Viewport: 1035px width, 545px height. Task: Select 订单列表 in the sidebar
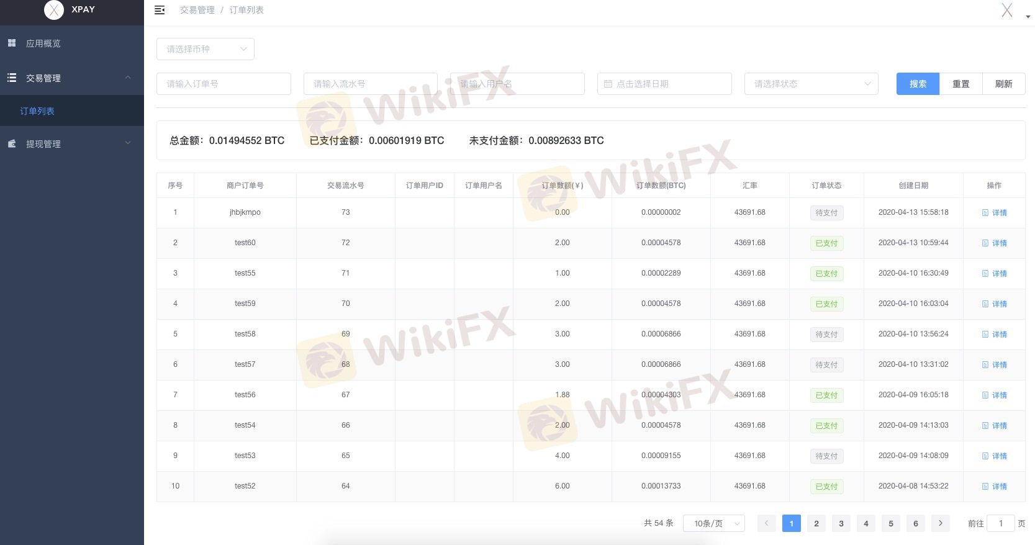(37, 111)
